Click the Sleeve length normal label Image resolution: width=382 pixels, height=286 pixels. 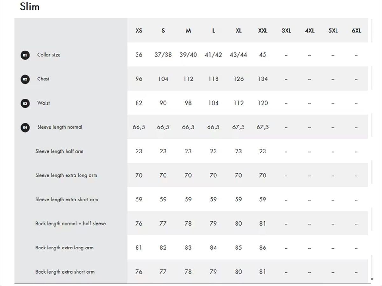click(60, 127)
